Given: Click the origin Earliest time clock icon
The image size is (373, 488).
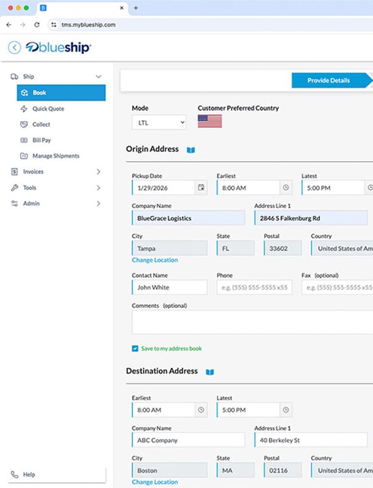Looking at the screenshot, I should point(286,188).
